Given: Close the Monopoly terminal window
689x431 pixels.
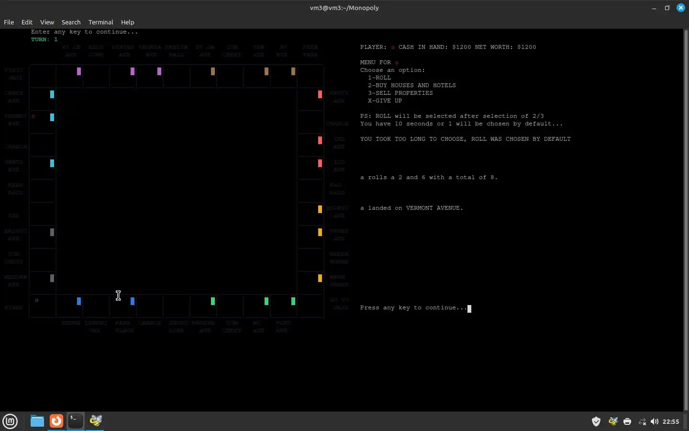Looking at the screenshot, I should pos(680,8).
